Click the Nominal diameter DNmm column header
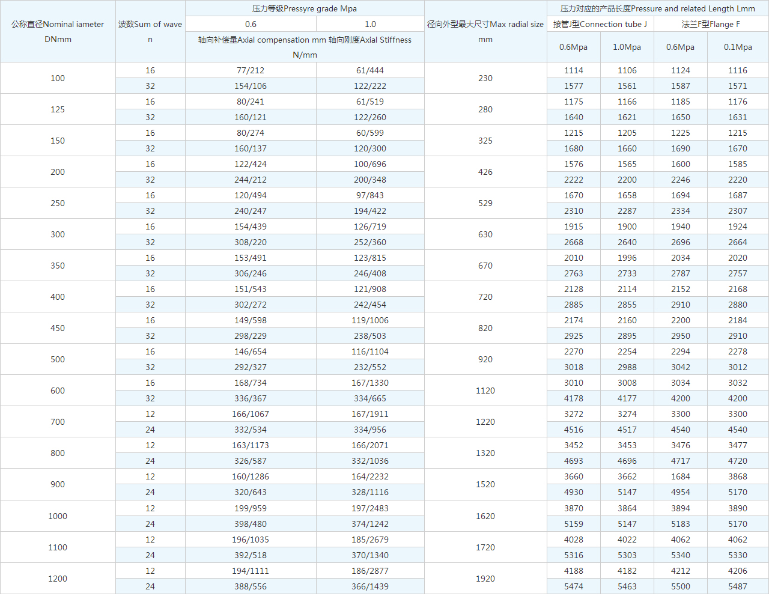 (58, 31)
